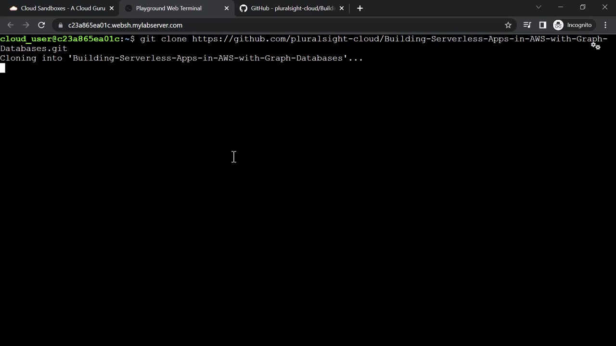Open the media controls icon
Image resolution: width=616 pixels, height=346 pixels.
[x=527, y=25]
